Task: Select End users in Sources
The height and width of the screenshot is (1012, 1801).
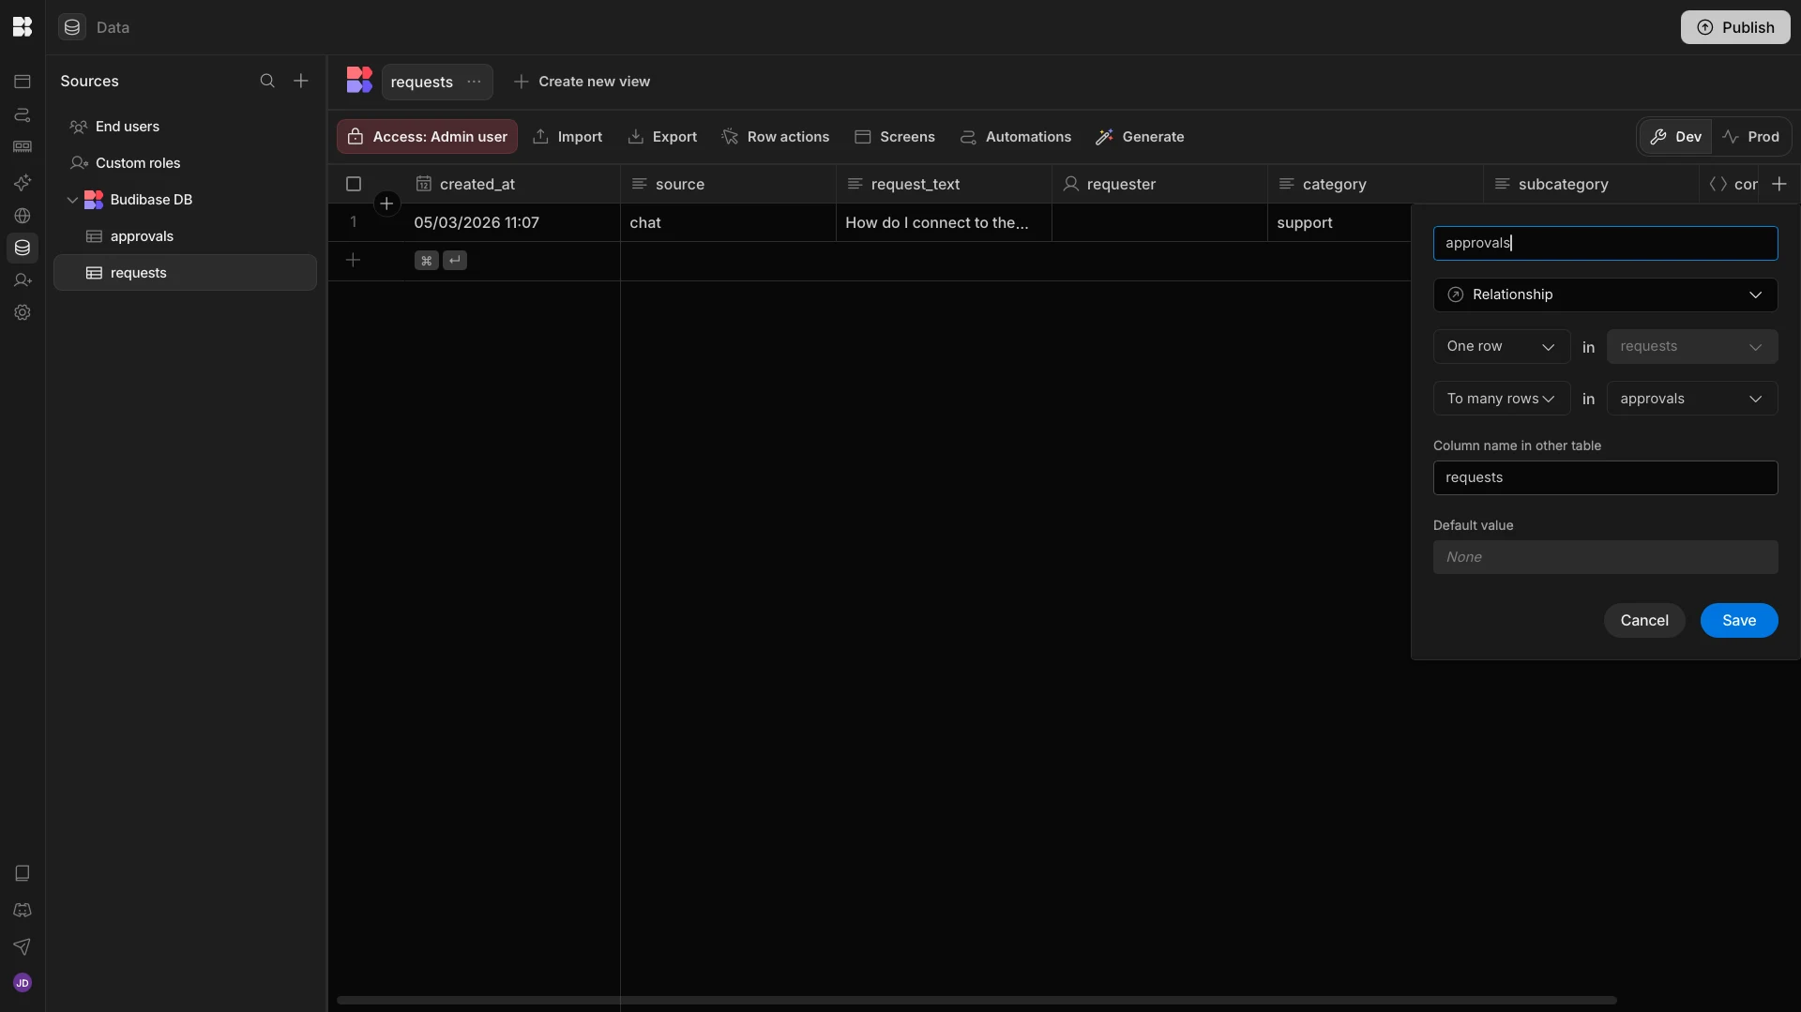Action: click(185, 127)
